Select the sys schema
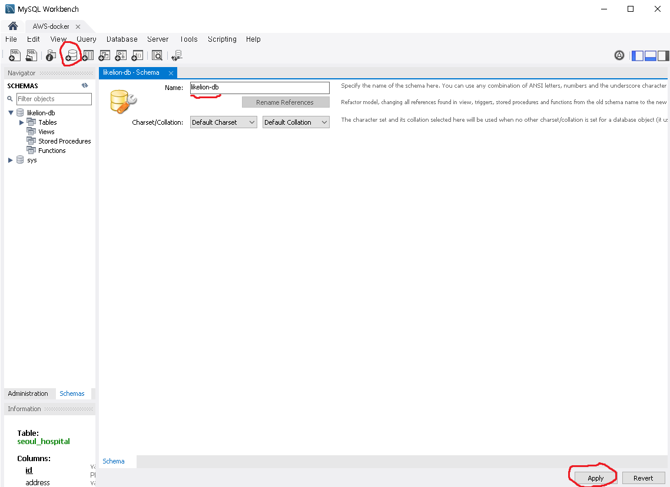Image resolution: width=670 pixels, height=487 pixels. point(32,160)
